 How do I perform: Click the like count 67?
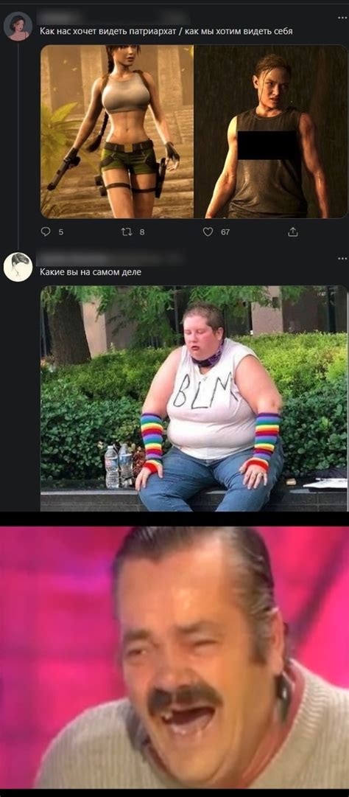tap(225, 232)
